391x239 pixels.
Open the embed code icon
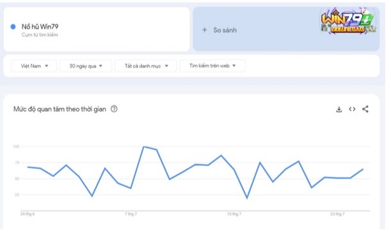[x=352, y=109]
